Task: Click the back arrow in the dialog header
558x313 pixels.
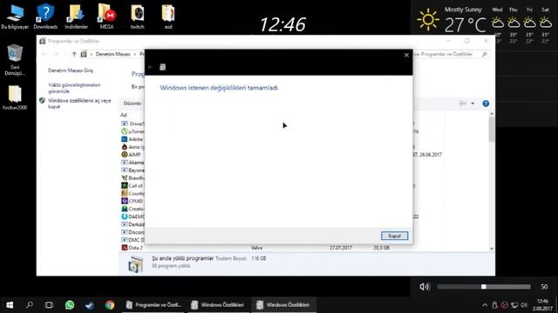Action: [151, 67]
